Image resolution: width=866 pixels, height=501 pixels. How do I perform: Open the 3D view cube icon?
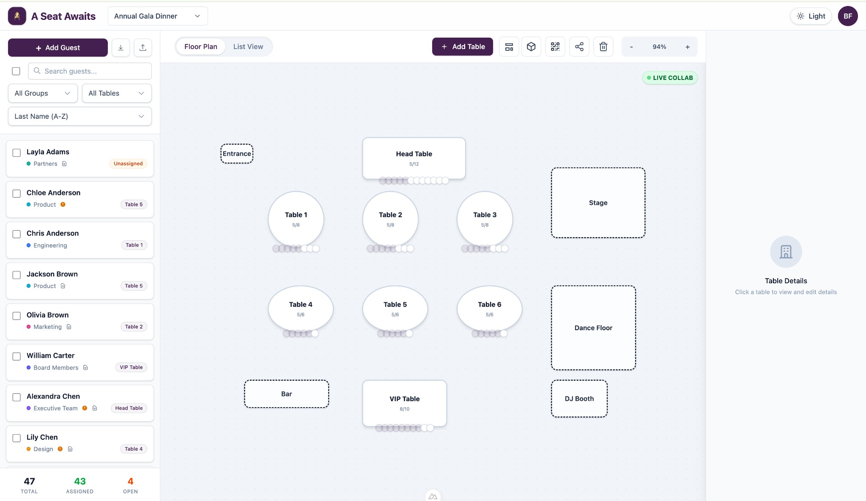point(531,47)
